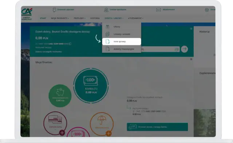Click the Oferty gift icon

(x=107, y=27)
